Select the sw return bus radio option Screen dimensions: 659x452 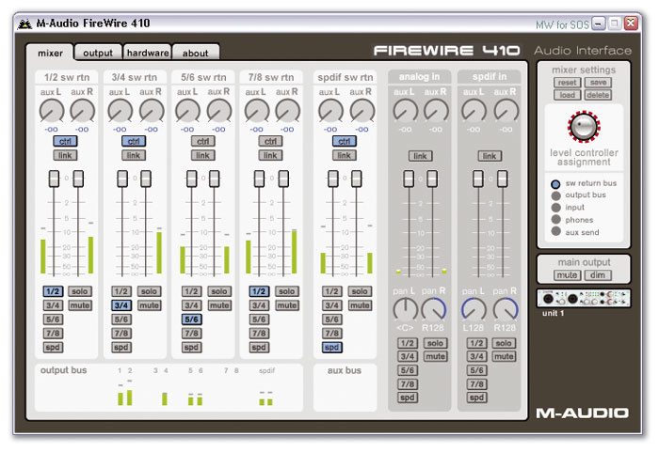point(556,184)
